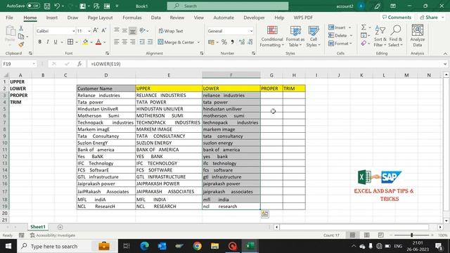
Task: Click the AutoSum sigma icon
Action: tap(364, 27)
